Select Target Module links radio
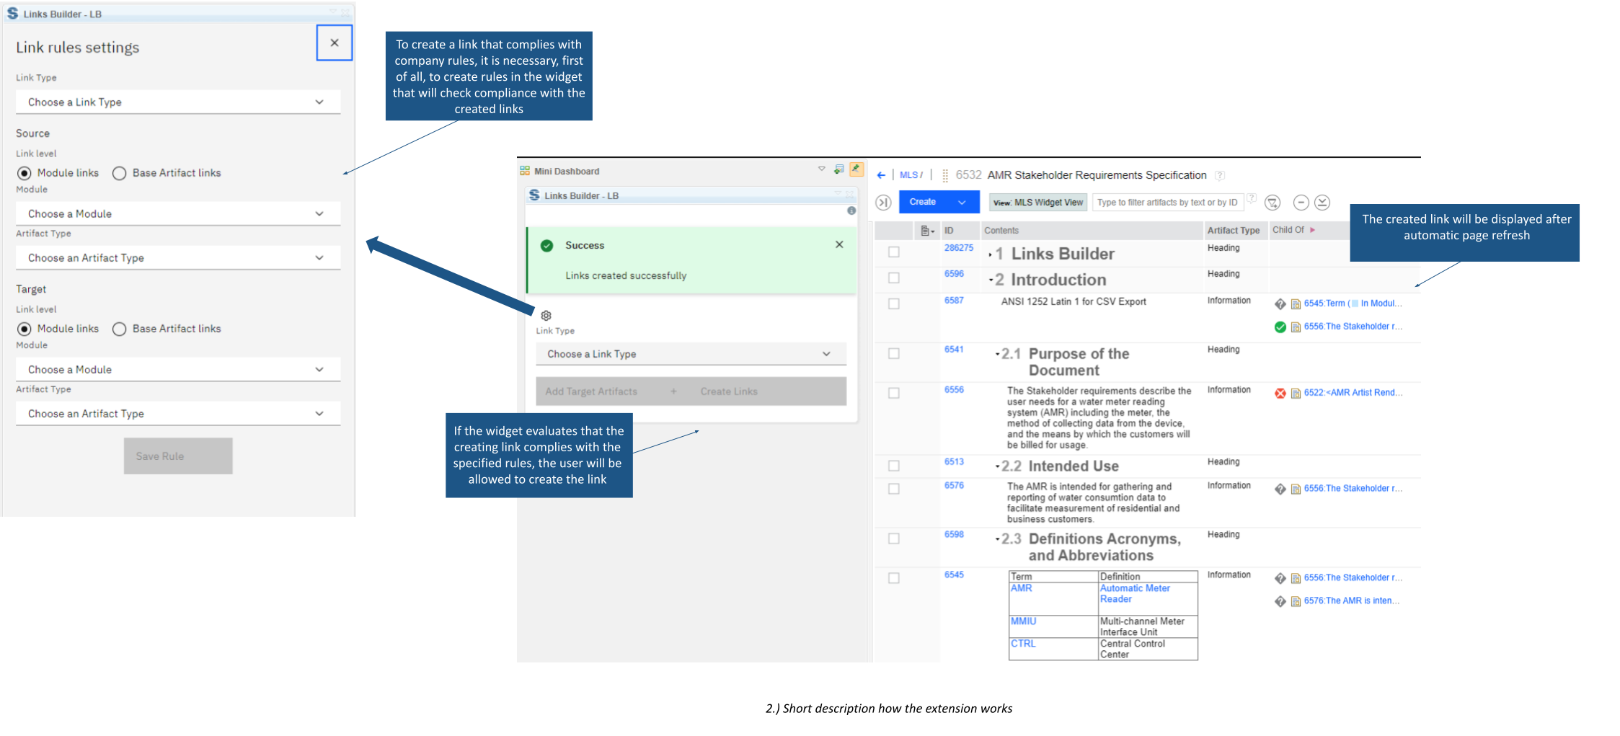Viewport: 1620px width, 736px height. tap(25, 329)
